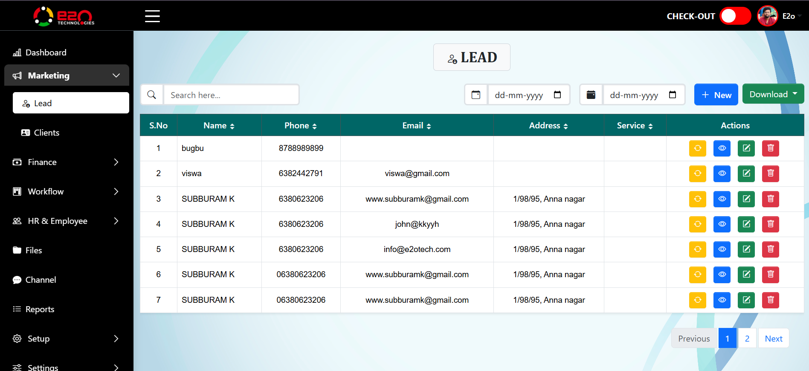Open Clients in the sidebar
Viewport: 809px width, 371px height.
[46, 133]
